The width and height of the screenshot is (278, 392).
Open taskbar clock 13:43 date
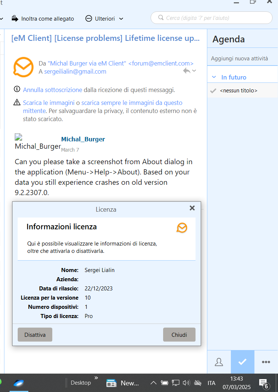coord(236,383)
